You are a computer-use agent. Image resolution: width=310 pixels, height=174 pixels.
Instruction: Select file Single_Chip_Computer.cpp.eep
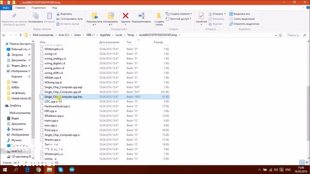[63, 87]
